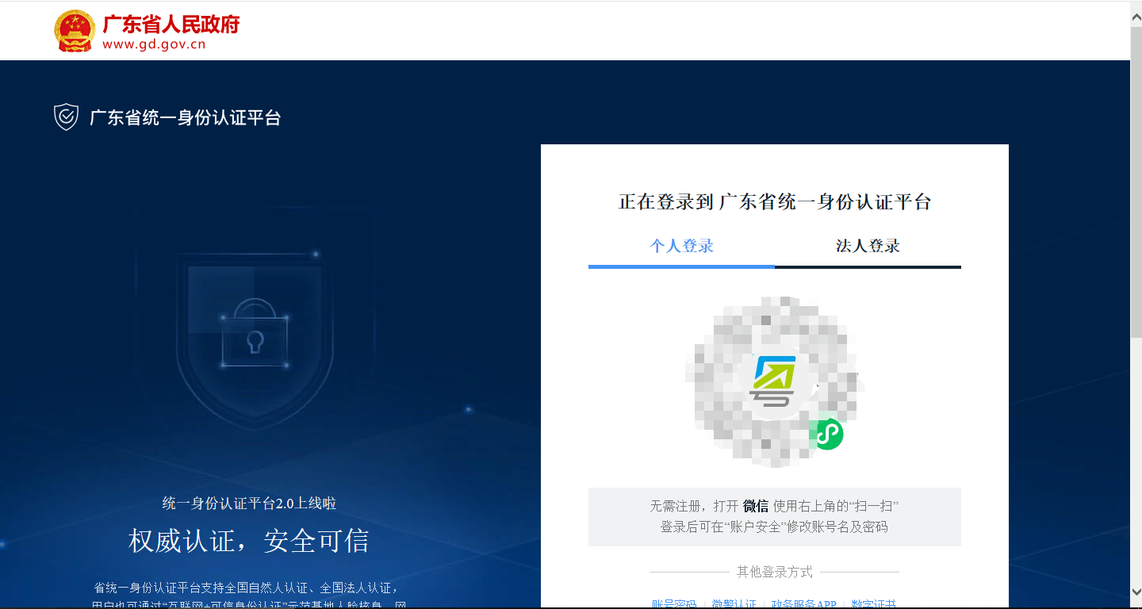Click the national emblem logo in header
Image resolution: width=1142 pixels, height=609 pixels.
[74, 32]
